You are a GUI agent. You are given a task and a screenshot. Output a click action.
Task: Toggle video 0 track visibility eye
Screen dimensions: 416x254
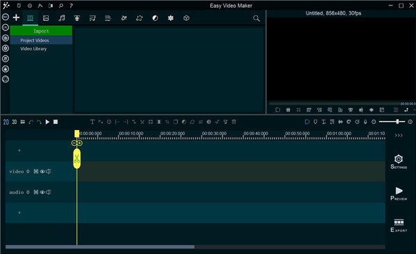[x=42, y=172]
